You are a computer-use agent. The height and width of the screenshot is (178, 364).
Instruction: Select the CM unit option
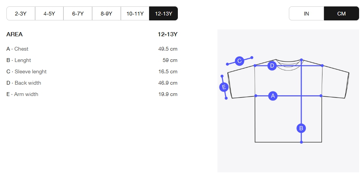341,14
